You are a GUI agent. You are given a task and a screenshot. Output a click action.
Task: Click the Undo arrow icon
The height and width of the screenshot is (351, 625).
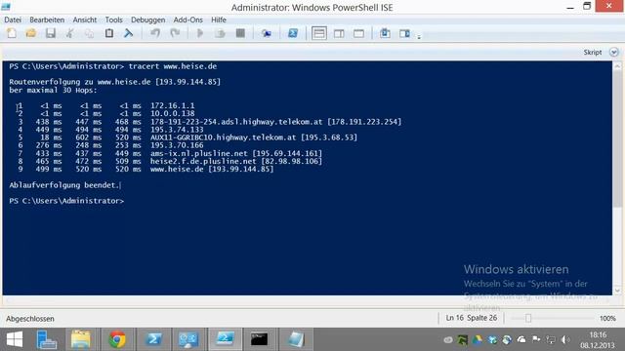pyautogui.click(x=155, y=33)
